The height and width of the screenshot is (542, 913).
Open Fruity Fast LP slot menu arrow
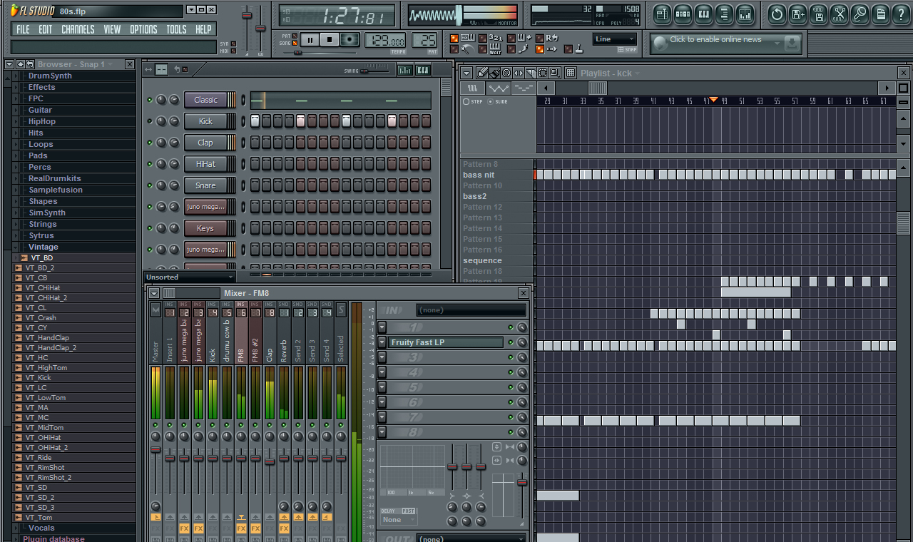(x=382, y=342)
